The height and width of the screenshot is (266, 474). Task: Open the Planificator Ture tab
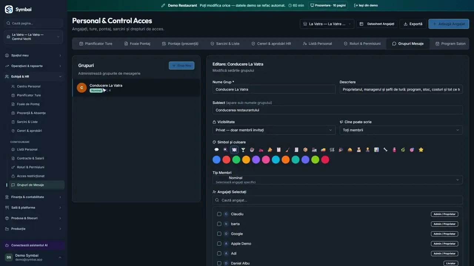(96, 44)
